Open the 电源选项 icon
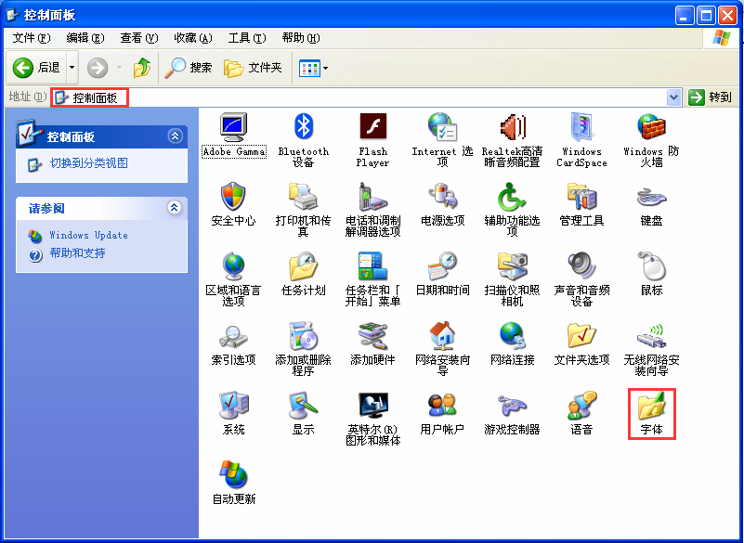Screen dimensions: 744x543 pyautogui.click(x=442, y=197)
